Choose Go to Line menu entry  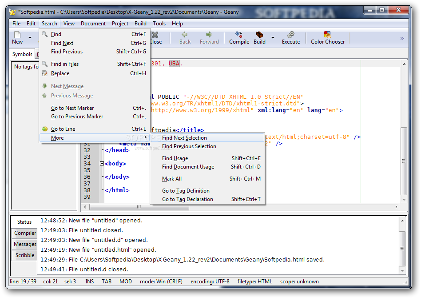click(x=95, y=129)
